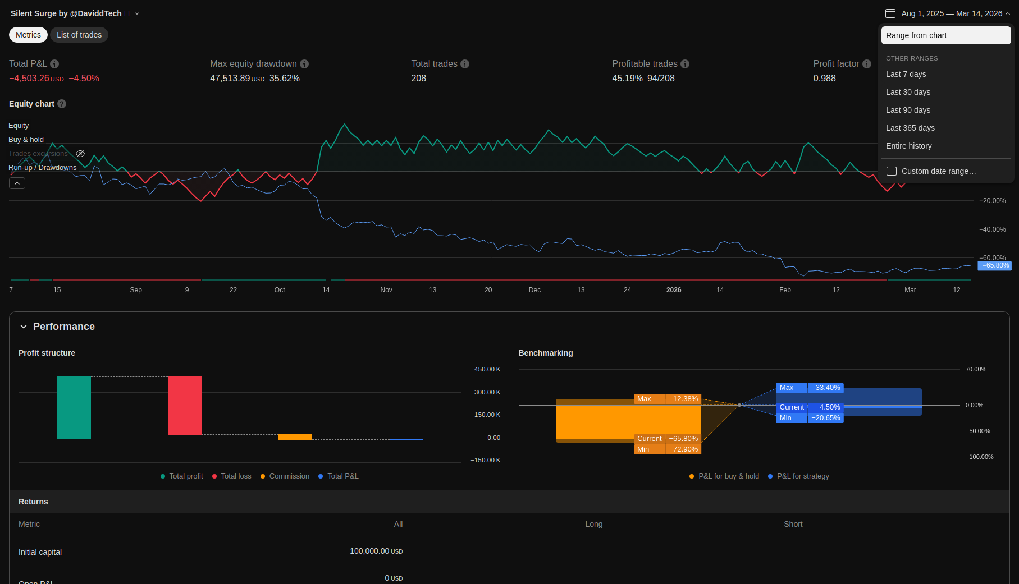Image resolution: width=1019 pixels, height=584 pixels.
Task: Click the Total trades info icon
Action: click(465, 64)
